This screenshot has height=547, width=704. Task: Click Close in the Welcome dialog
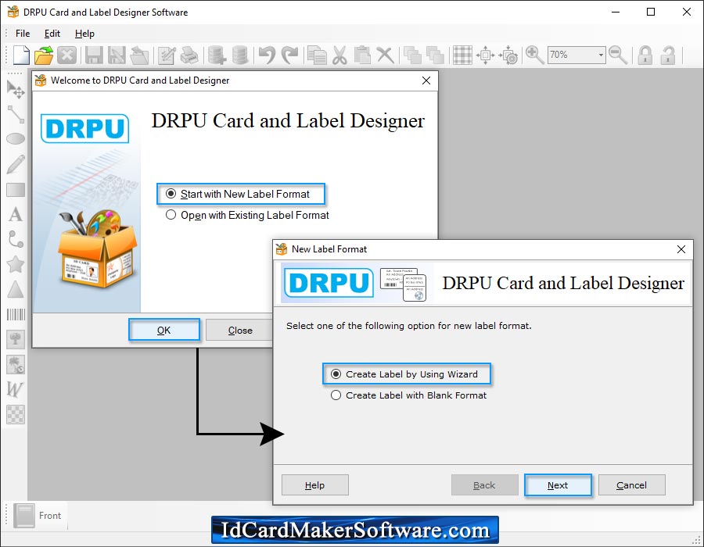point(240,330)
